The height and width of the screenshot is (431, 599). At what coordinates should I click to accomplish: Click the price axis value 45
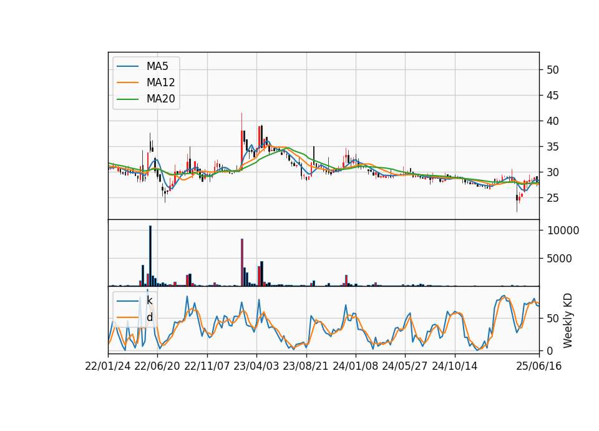553,96
